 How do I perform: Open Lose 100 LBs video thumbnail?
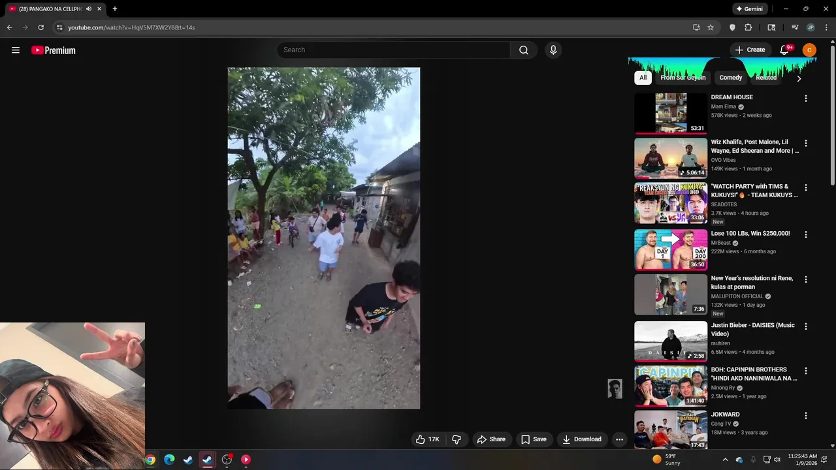[671, 249]
